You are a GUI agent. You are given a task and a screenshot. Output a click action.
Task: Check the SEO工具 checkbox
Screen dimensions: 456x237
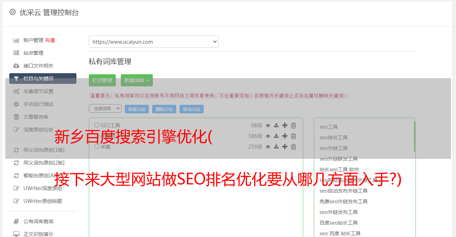pyautogui.click(x=97, y=125)
